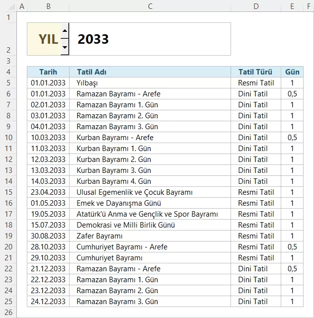Select Ramazan Bayramı 1. Gün in row 7

[x=150, y=105]
